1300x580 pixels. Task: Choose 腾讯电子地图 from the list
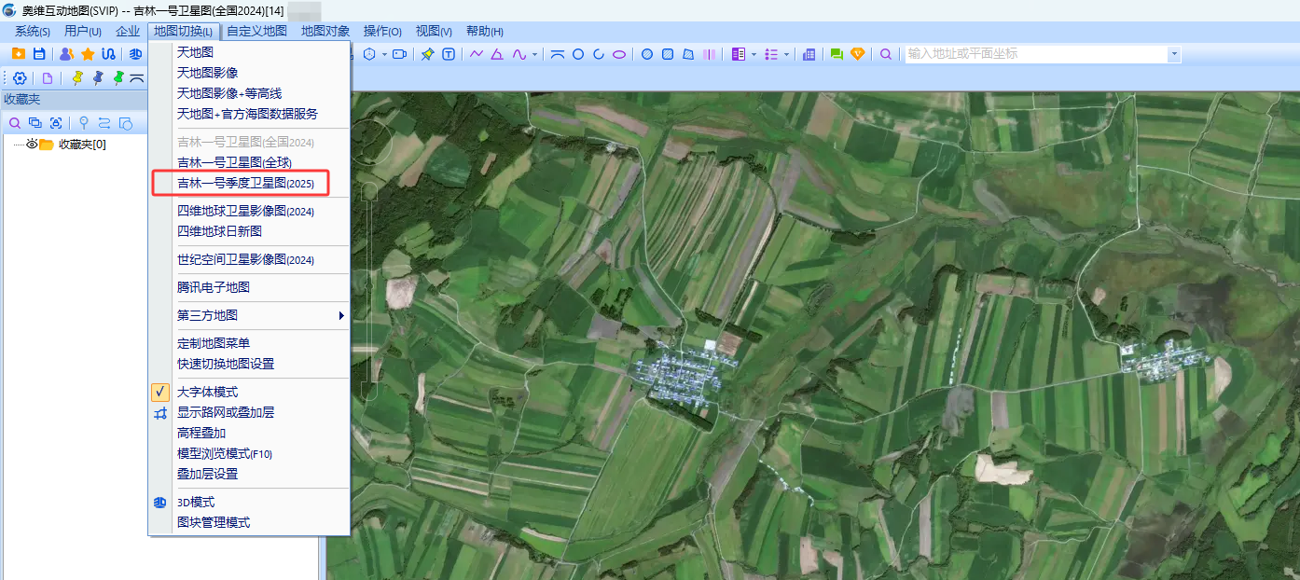click(x=214, y=287)
